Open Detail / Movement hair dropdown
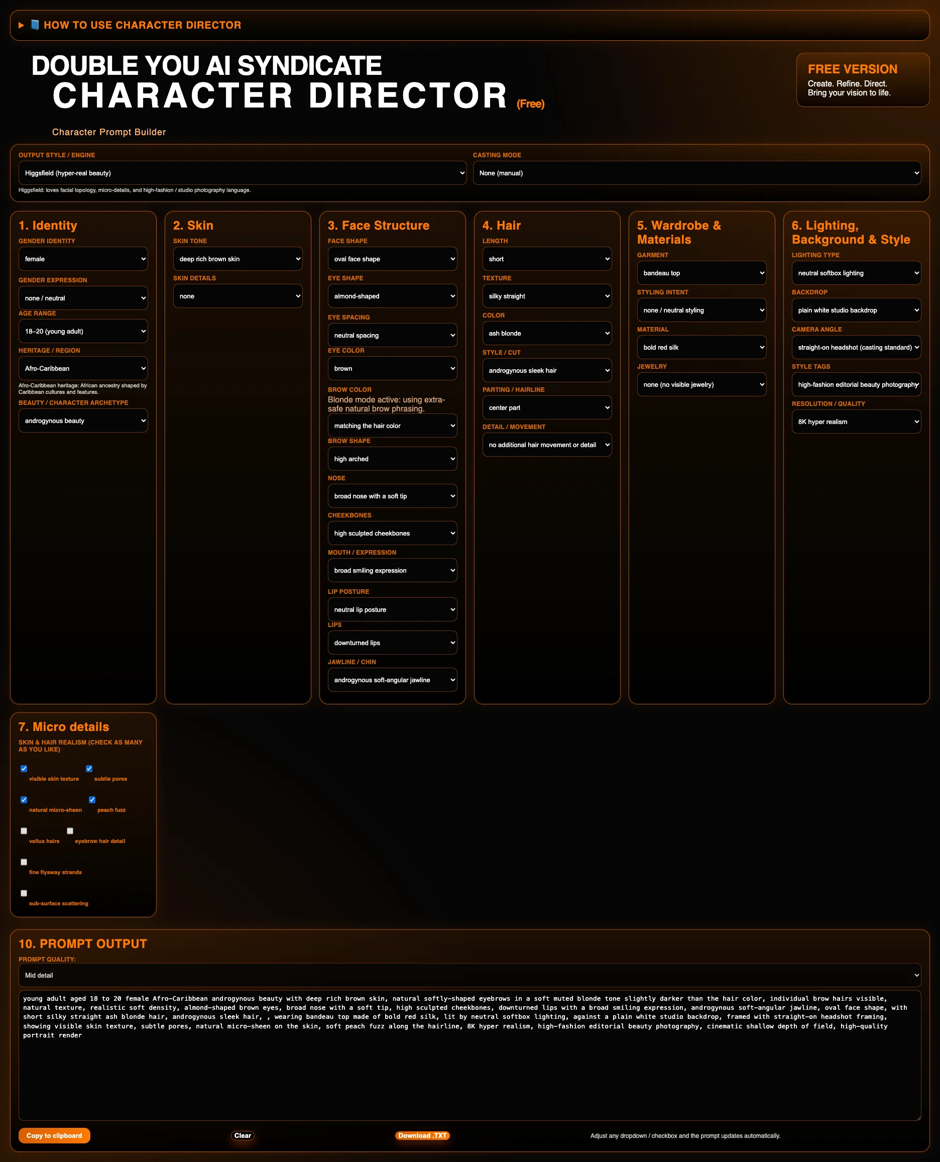This screenshot has width=940, height=1162. click(x=547, y=445)
